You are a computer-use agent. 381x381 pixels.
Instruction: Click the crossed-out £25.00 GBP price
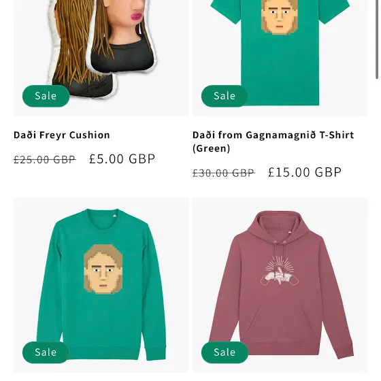click(x=45, y=160)
